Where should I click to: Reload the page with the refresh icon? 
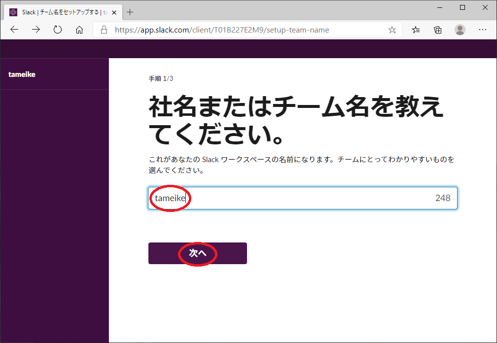coord(58,30)
